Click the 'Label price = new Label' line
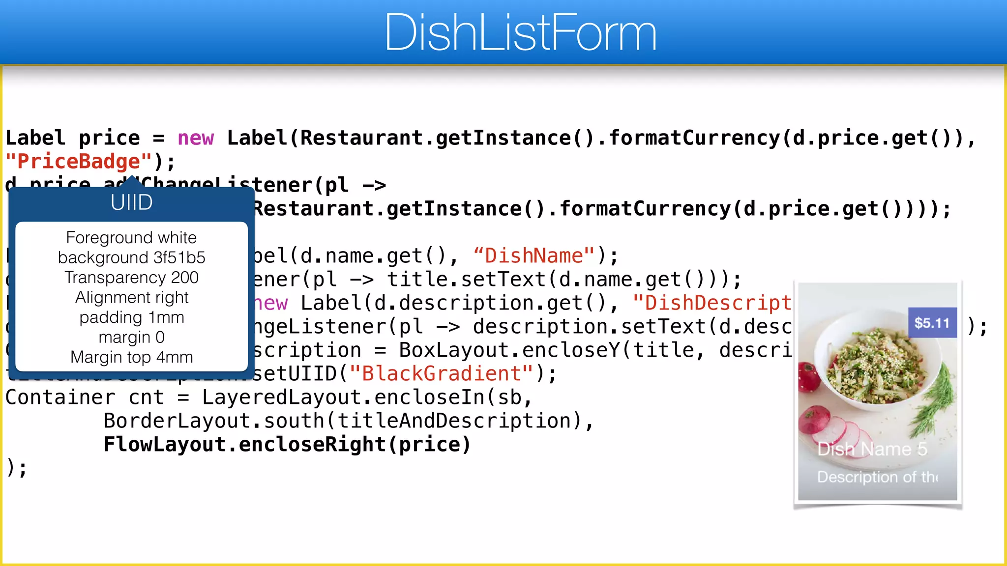 coord(490,138)
